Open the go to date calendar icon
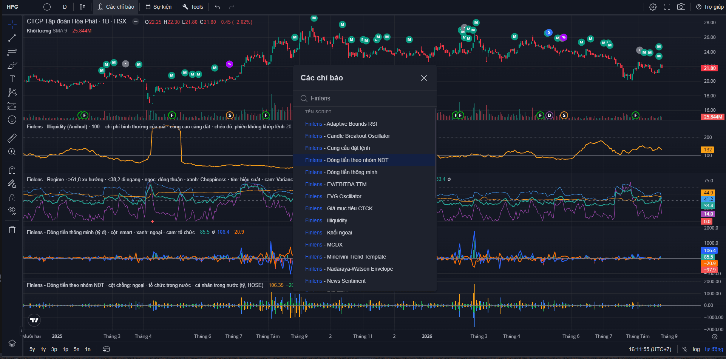This screenshot has width=726, height=359. [x=107, y=349]
